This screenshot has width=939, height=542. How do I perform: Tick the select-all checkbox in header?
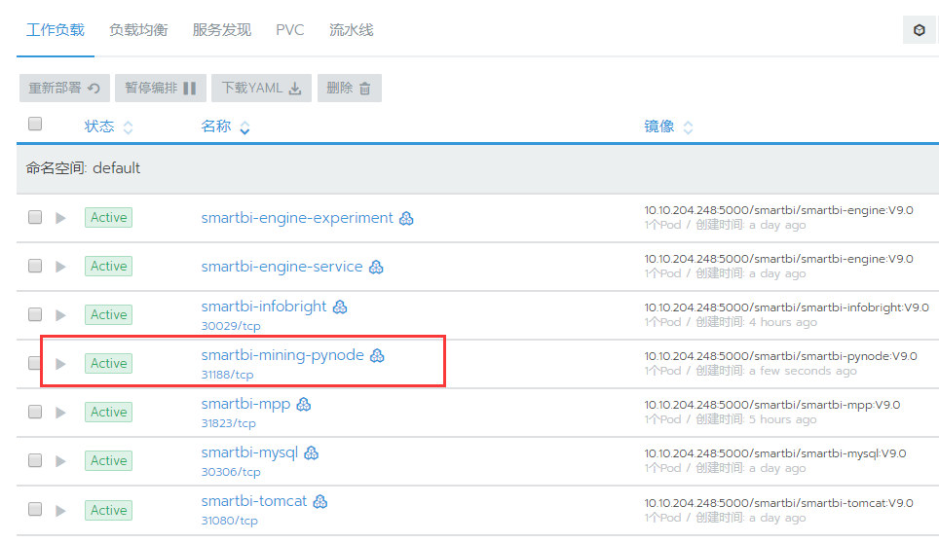35,124
